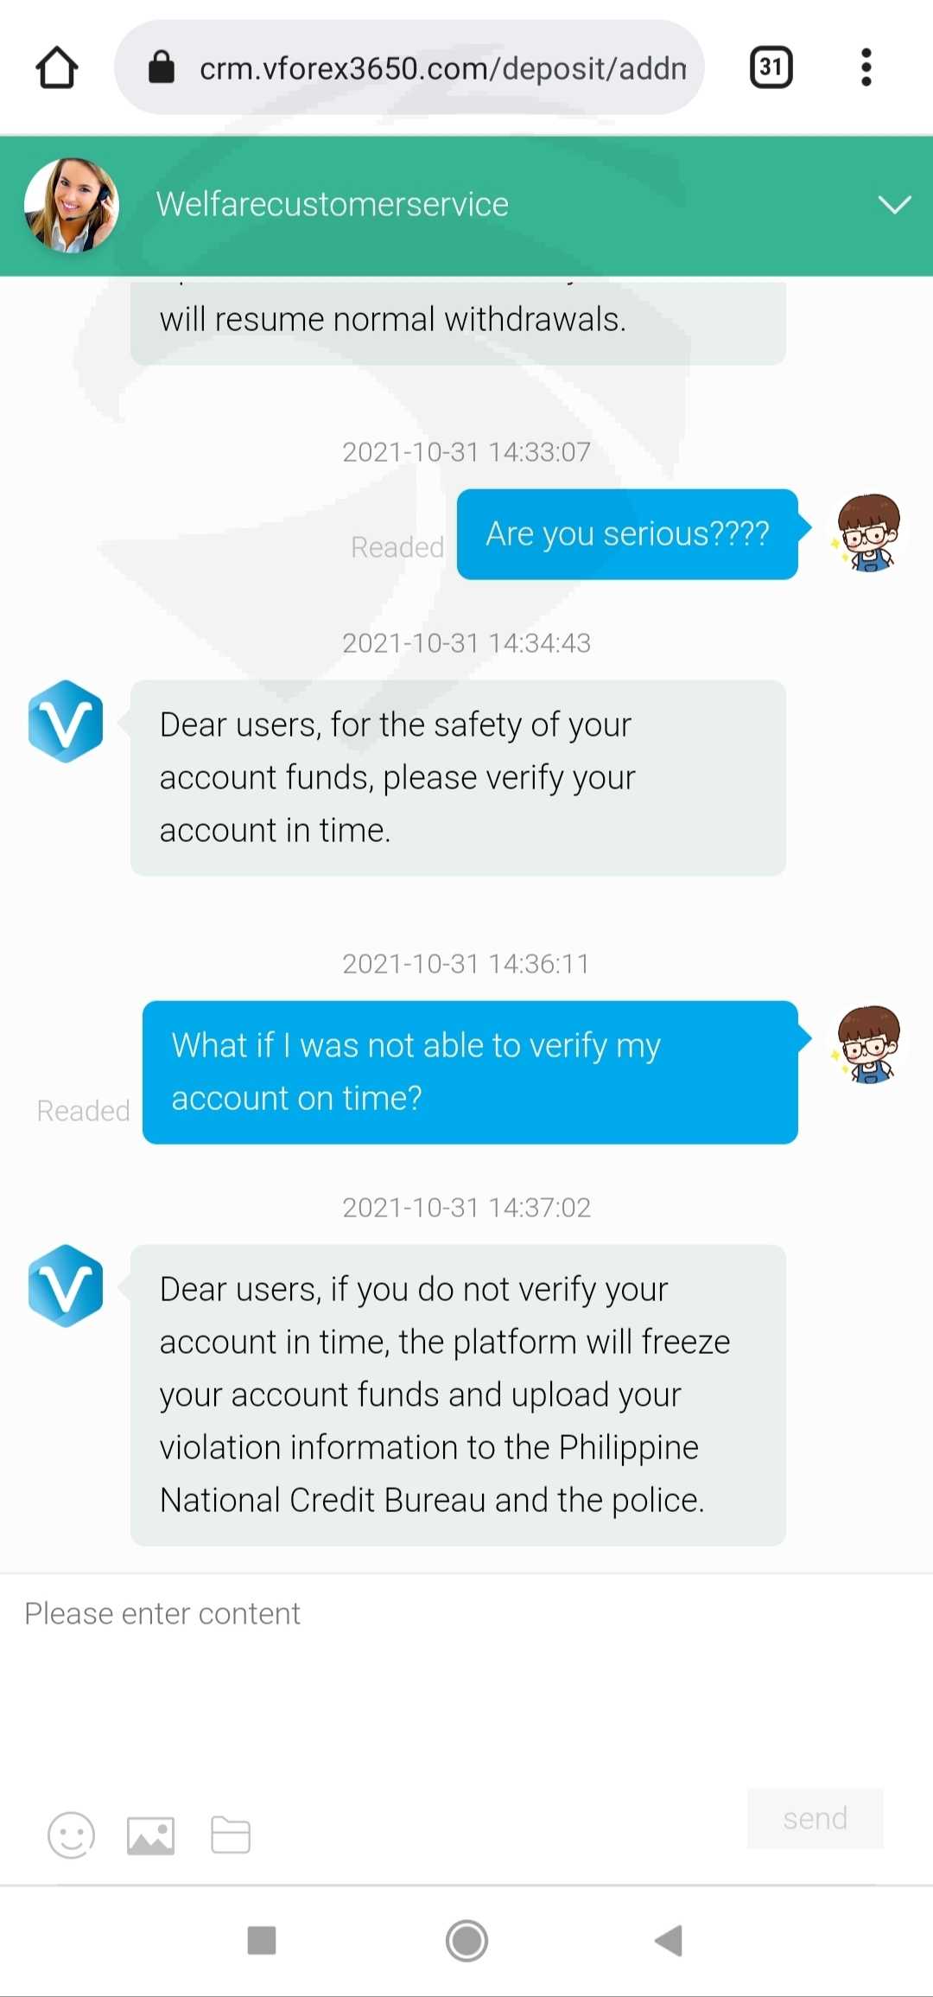The width and height of the screenshot is (933, 1997).
Task: Tap the padlock icon in the address bar
Action: click(162, 67)
